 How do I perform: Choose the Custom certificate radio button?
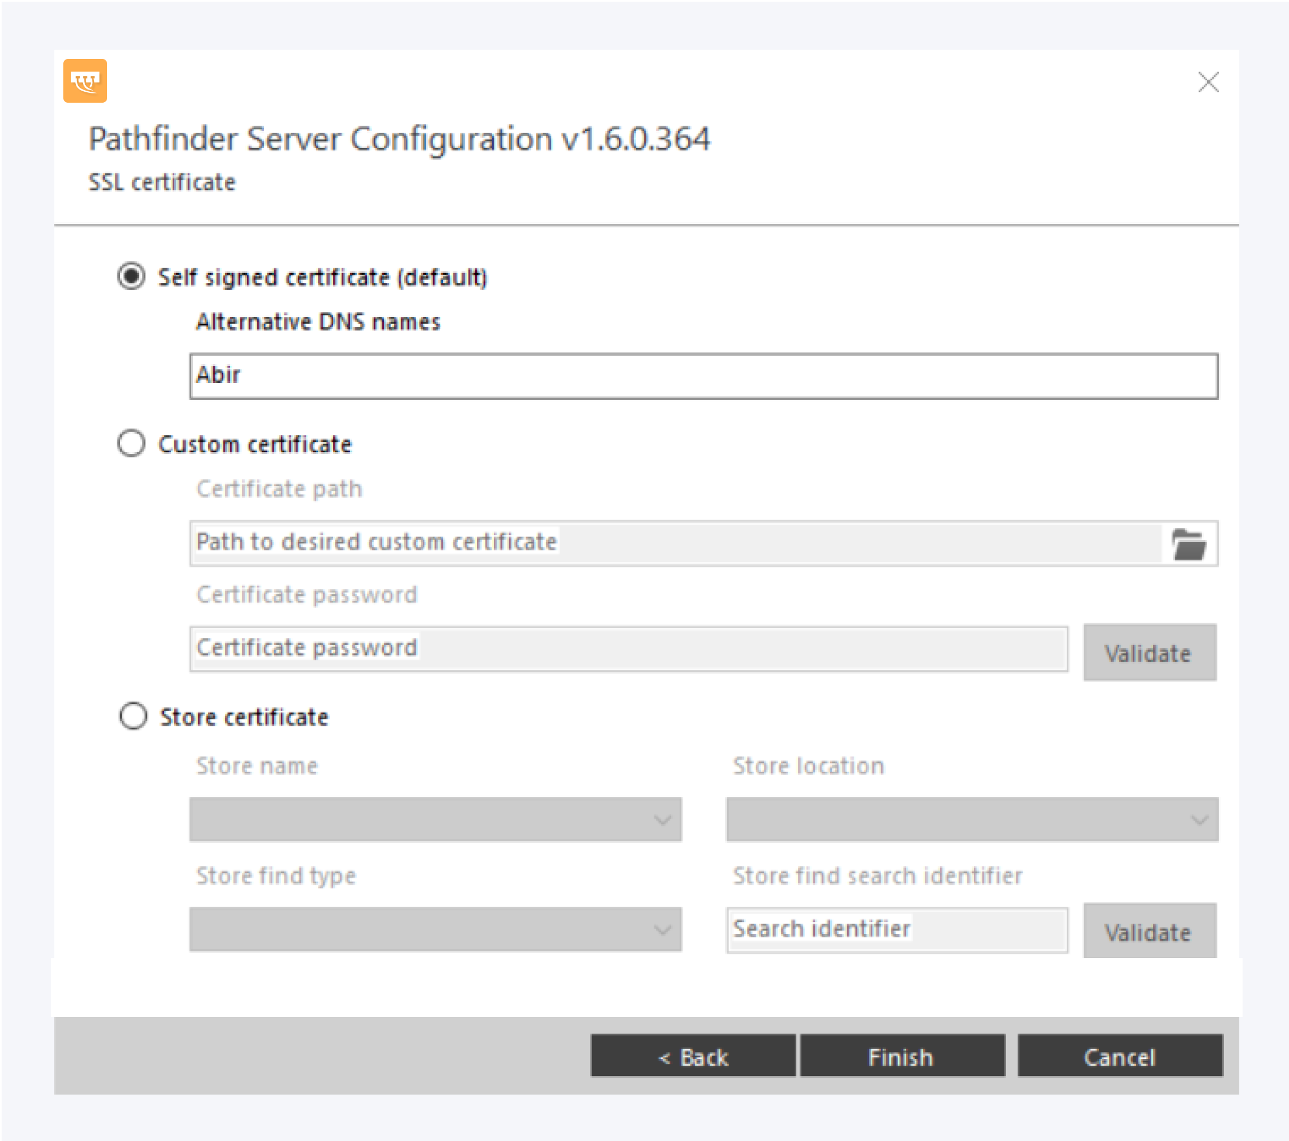tap(131, 444)
